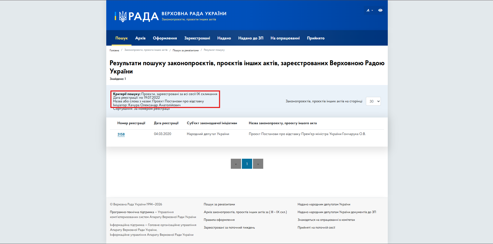Open Прийняті на поточній сесії link
Screen dimensions: 493x244
point(316,228)
